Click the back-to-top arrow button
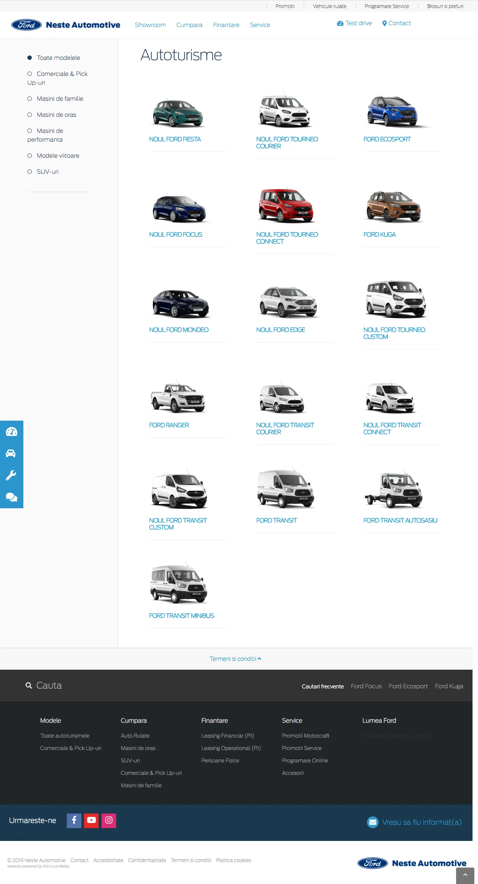This screenshot has width=478, height=884. [465, 876]
